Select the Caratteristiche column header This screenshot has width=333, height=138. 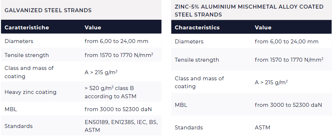(x=27, y=28)
